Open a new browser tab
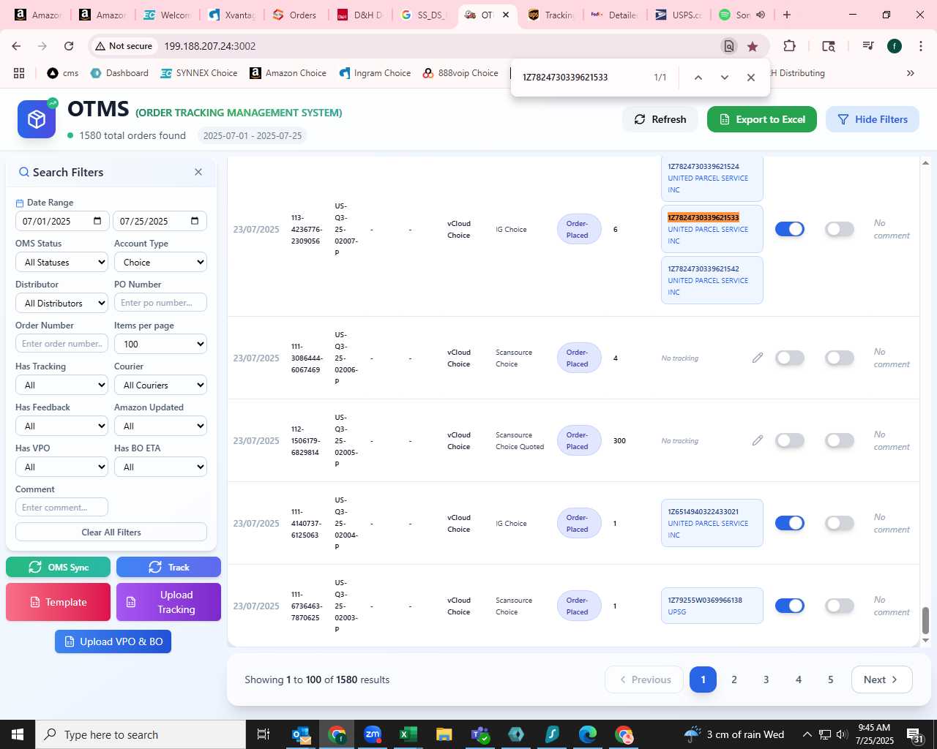 (x=787, y=15)
